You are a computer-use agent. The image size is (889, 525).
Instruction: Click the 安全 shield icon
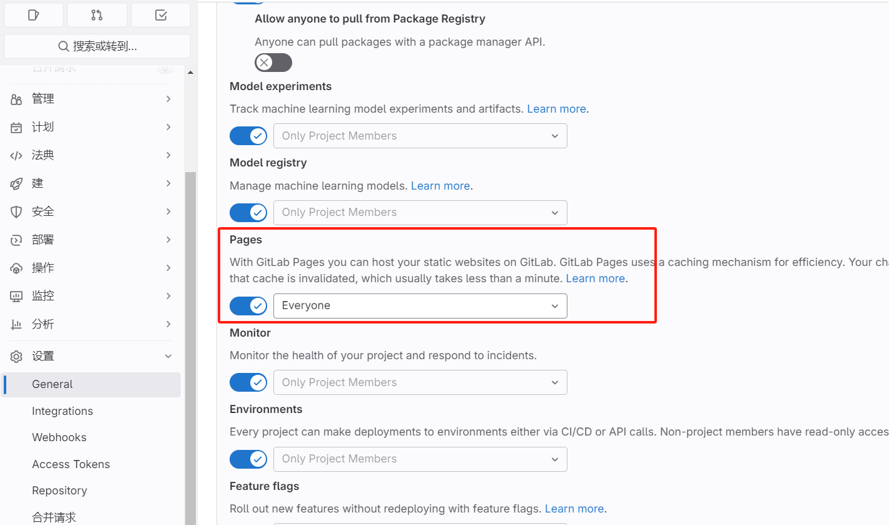16,212
